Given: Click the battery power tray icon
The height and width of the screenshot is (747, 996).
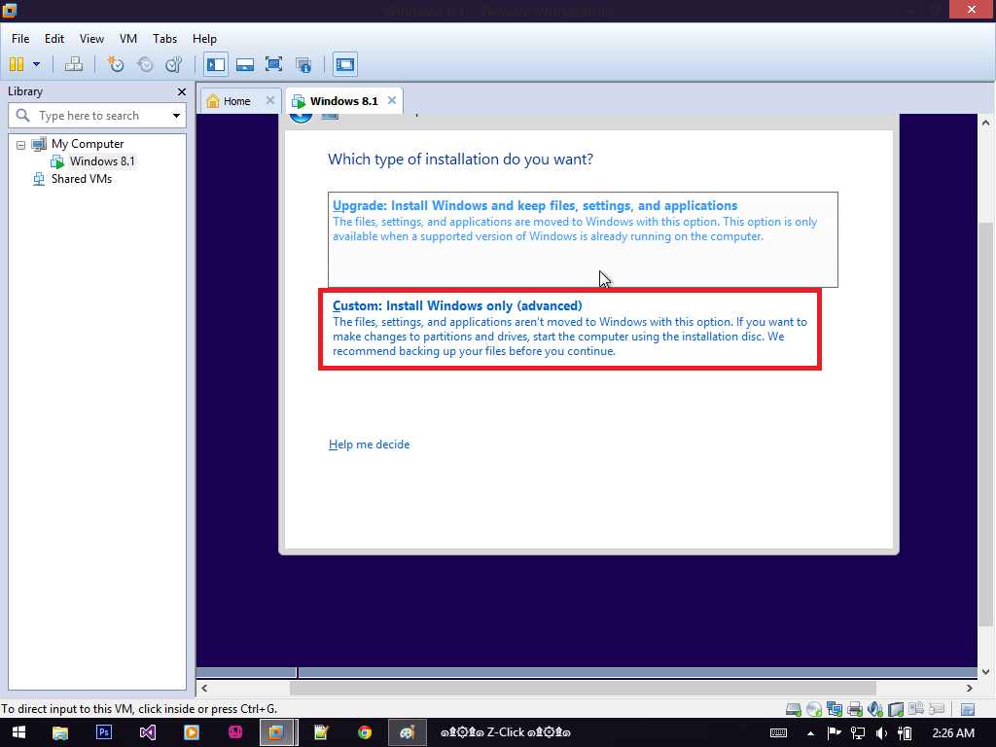Looking at the screenshot, I should point(906,733).
